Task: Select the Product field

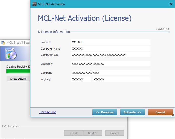Action: pos(111,42)
